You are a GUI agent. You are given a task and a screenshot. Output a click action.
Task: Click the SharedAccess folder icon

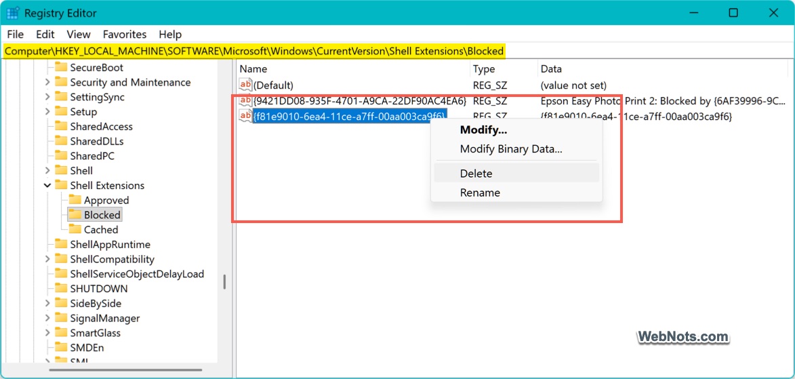click(61, 126)
